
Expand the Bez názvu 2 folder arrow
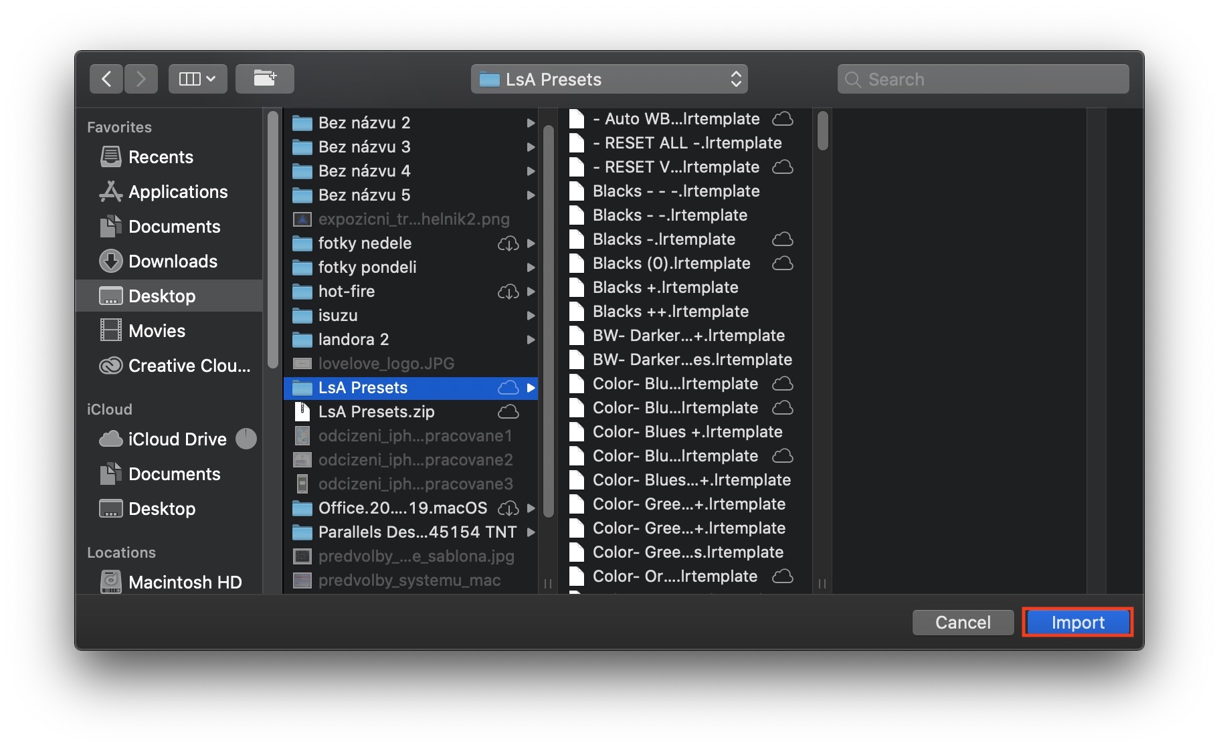[x=531, y=123]
